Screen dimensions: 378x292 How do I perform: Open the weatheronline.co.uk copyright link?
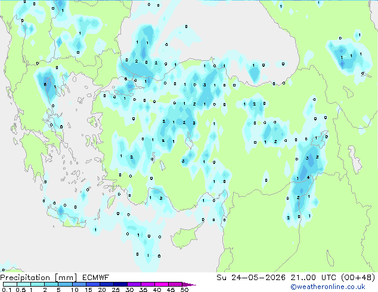point(327,287)
